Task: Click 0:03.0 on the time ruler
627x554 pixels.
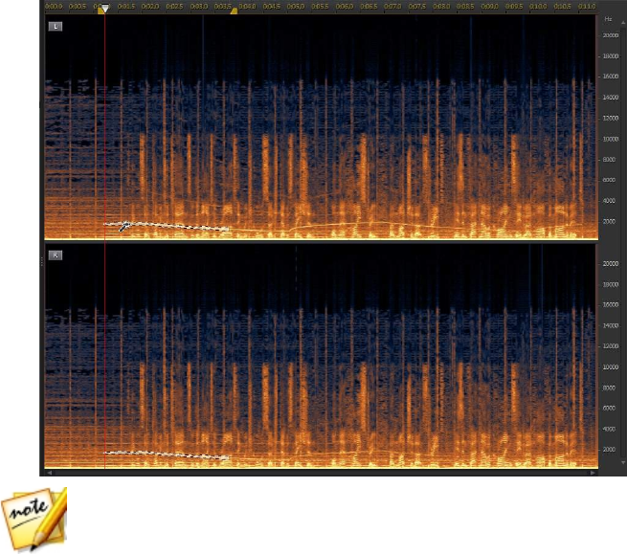Action: pos(199,7)
